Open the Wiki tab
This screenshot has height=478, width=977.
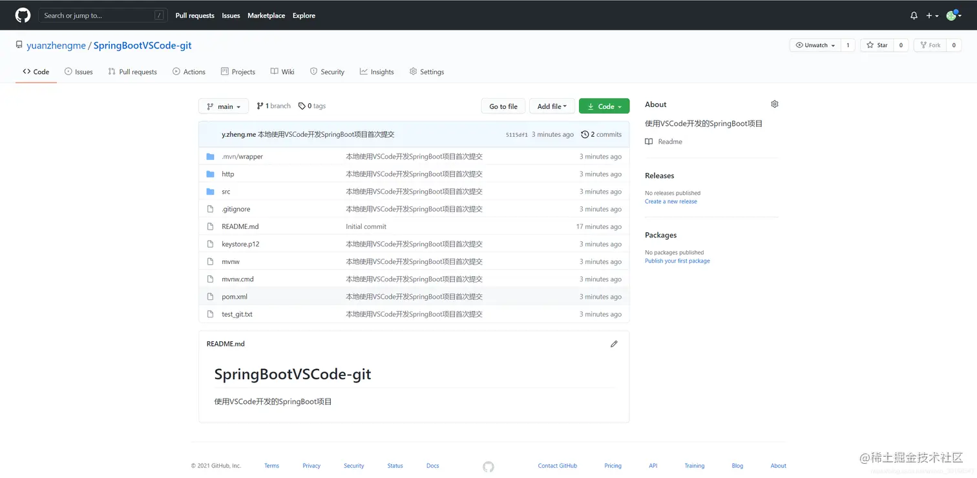point(282,72)
